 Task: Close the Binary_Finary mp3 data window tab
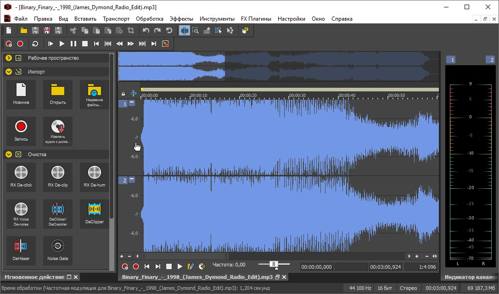tap(284, 277)
